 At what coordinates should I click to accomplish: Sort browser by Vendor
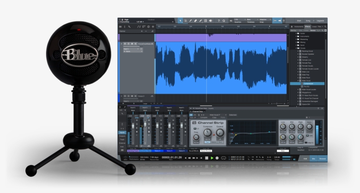click(x=313, y=30)
